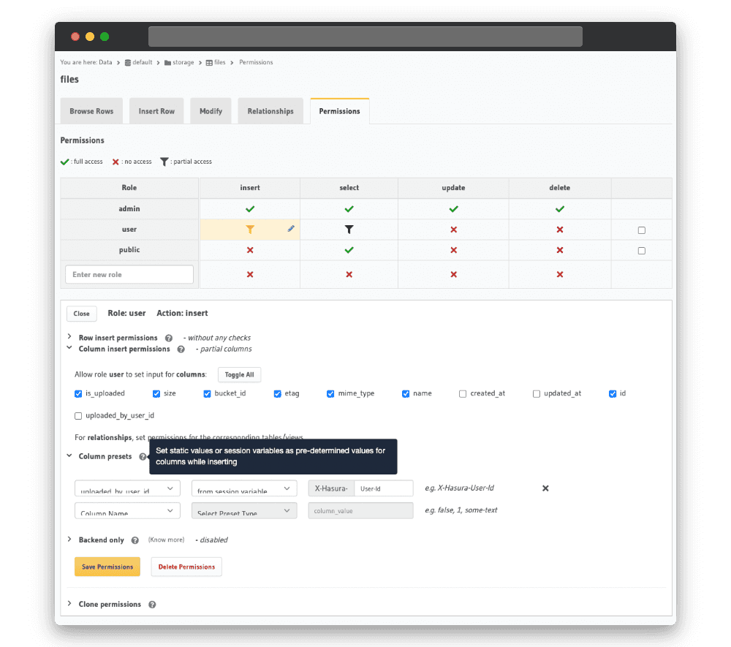Enable the created_at column checkbox
The width and height of the screenshot is (731, 647).
463,393
